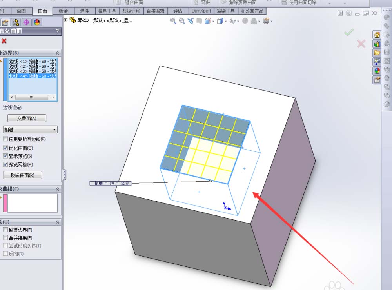Select 边线 <3> in boundary list
The width and height of the screenshot is (392, 290).
point(33,71)
